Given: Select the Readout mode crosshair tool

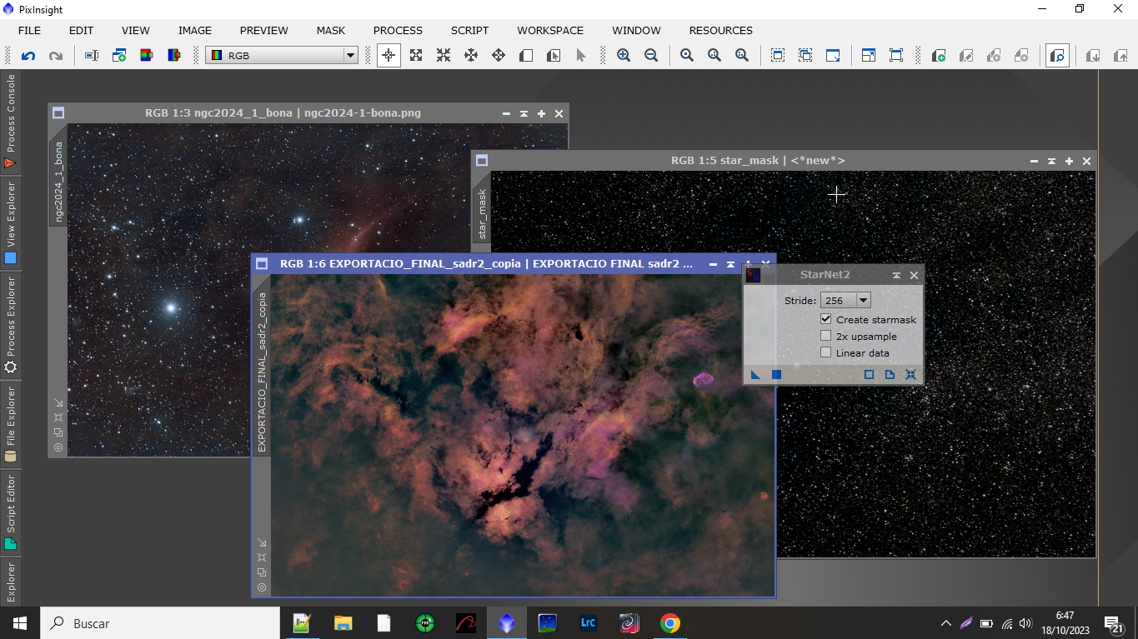Looking at the screenshot, I should point(389,56).
